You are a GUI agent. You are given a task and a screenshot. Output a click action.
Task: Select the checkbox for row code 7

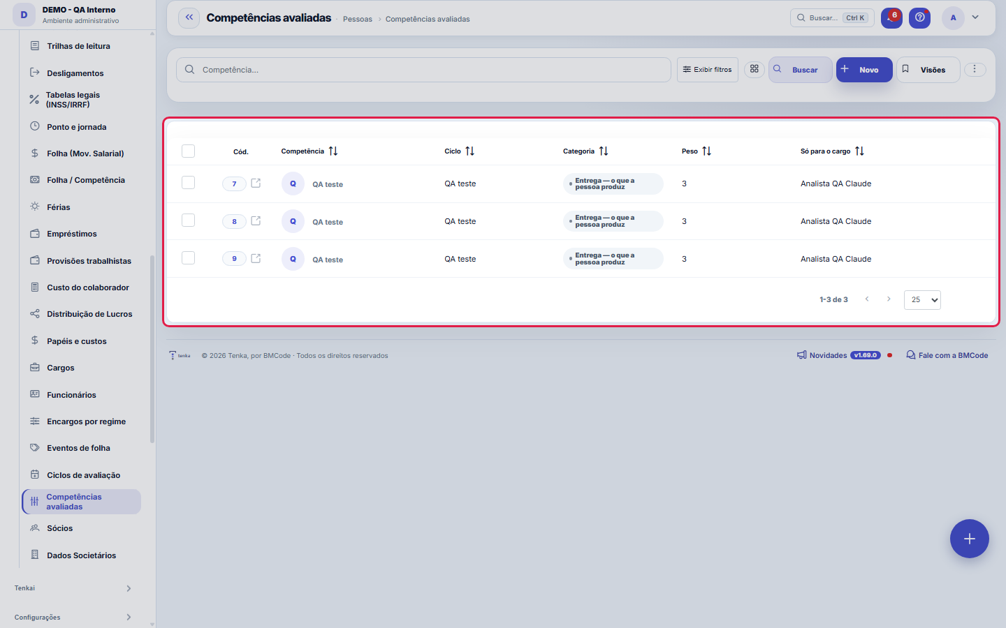tap(188, 183)
